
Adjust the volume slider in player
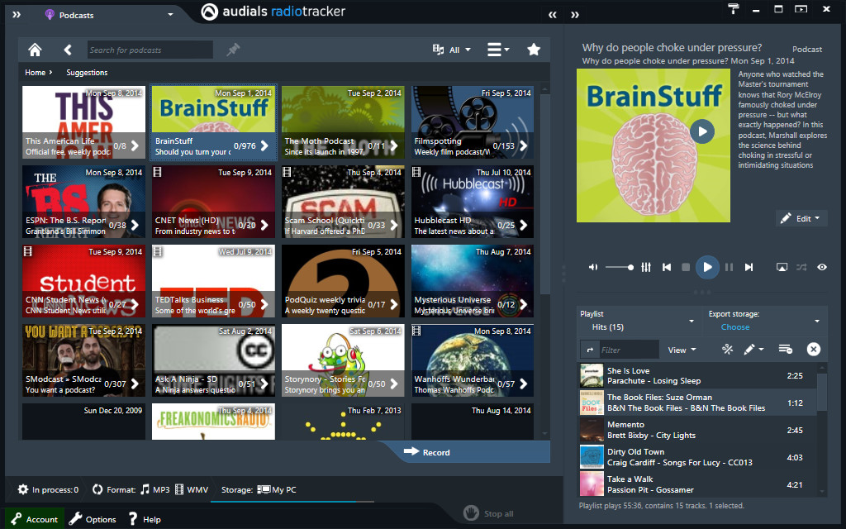point(619,267)
